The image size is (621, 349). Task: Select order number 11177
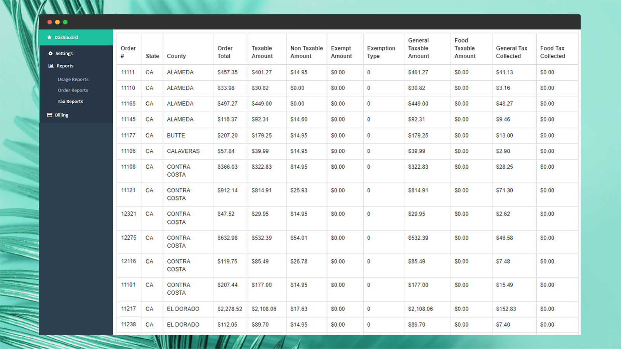tap(128, 136)
